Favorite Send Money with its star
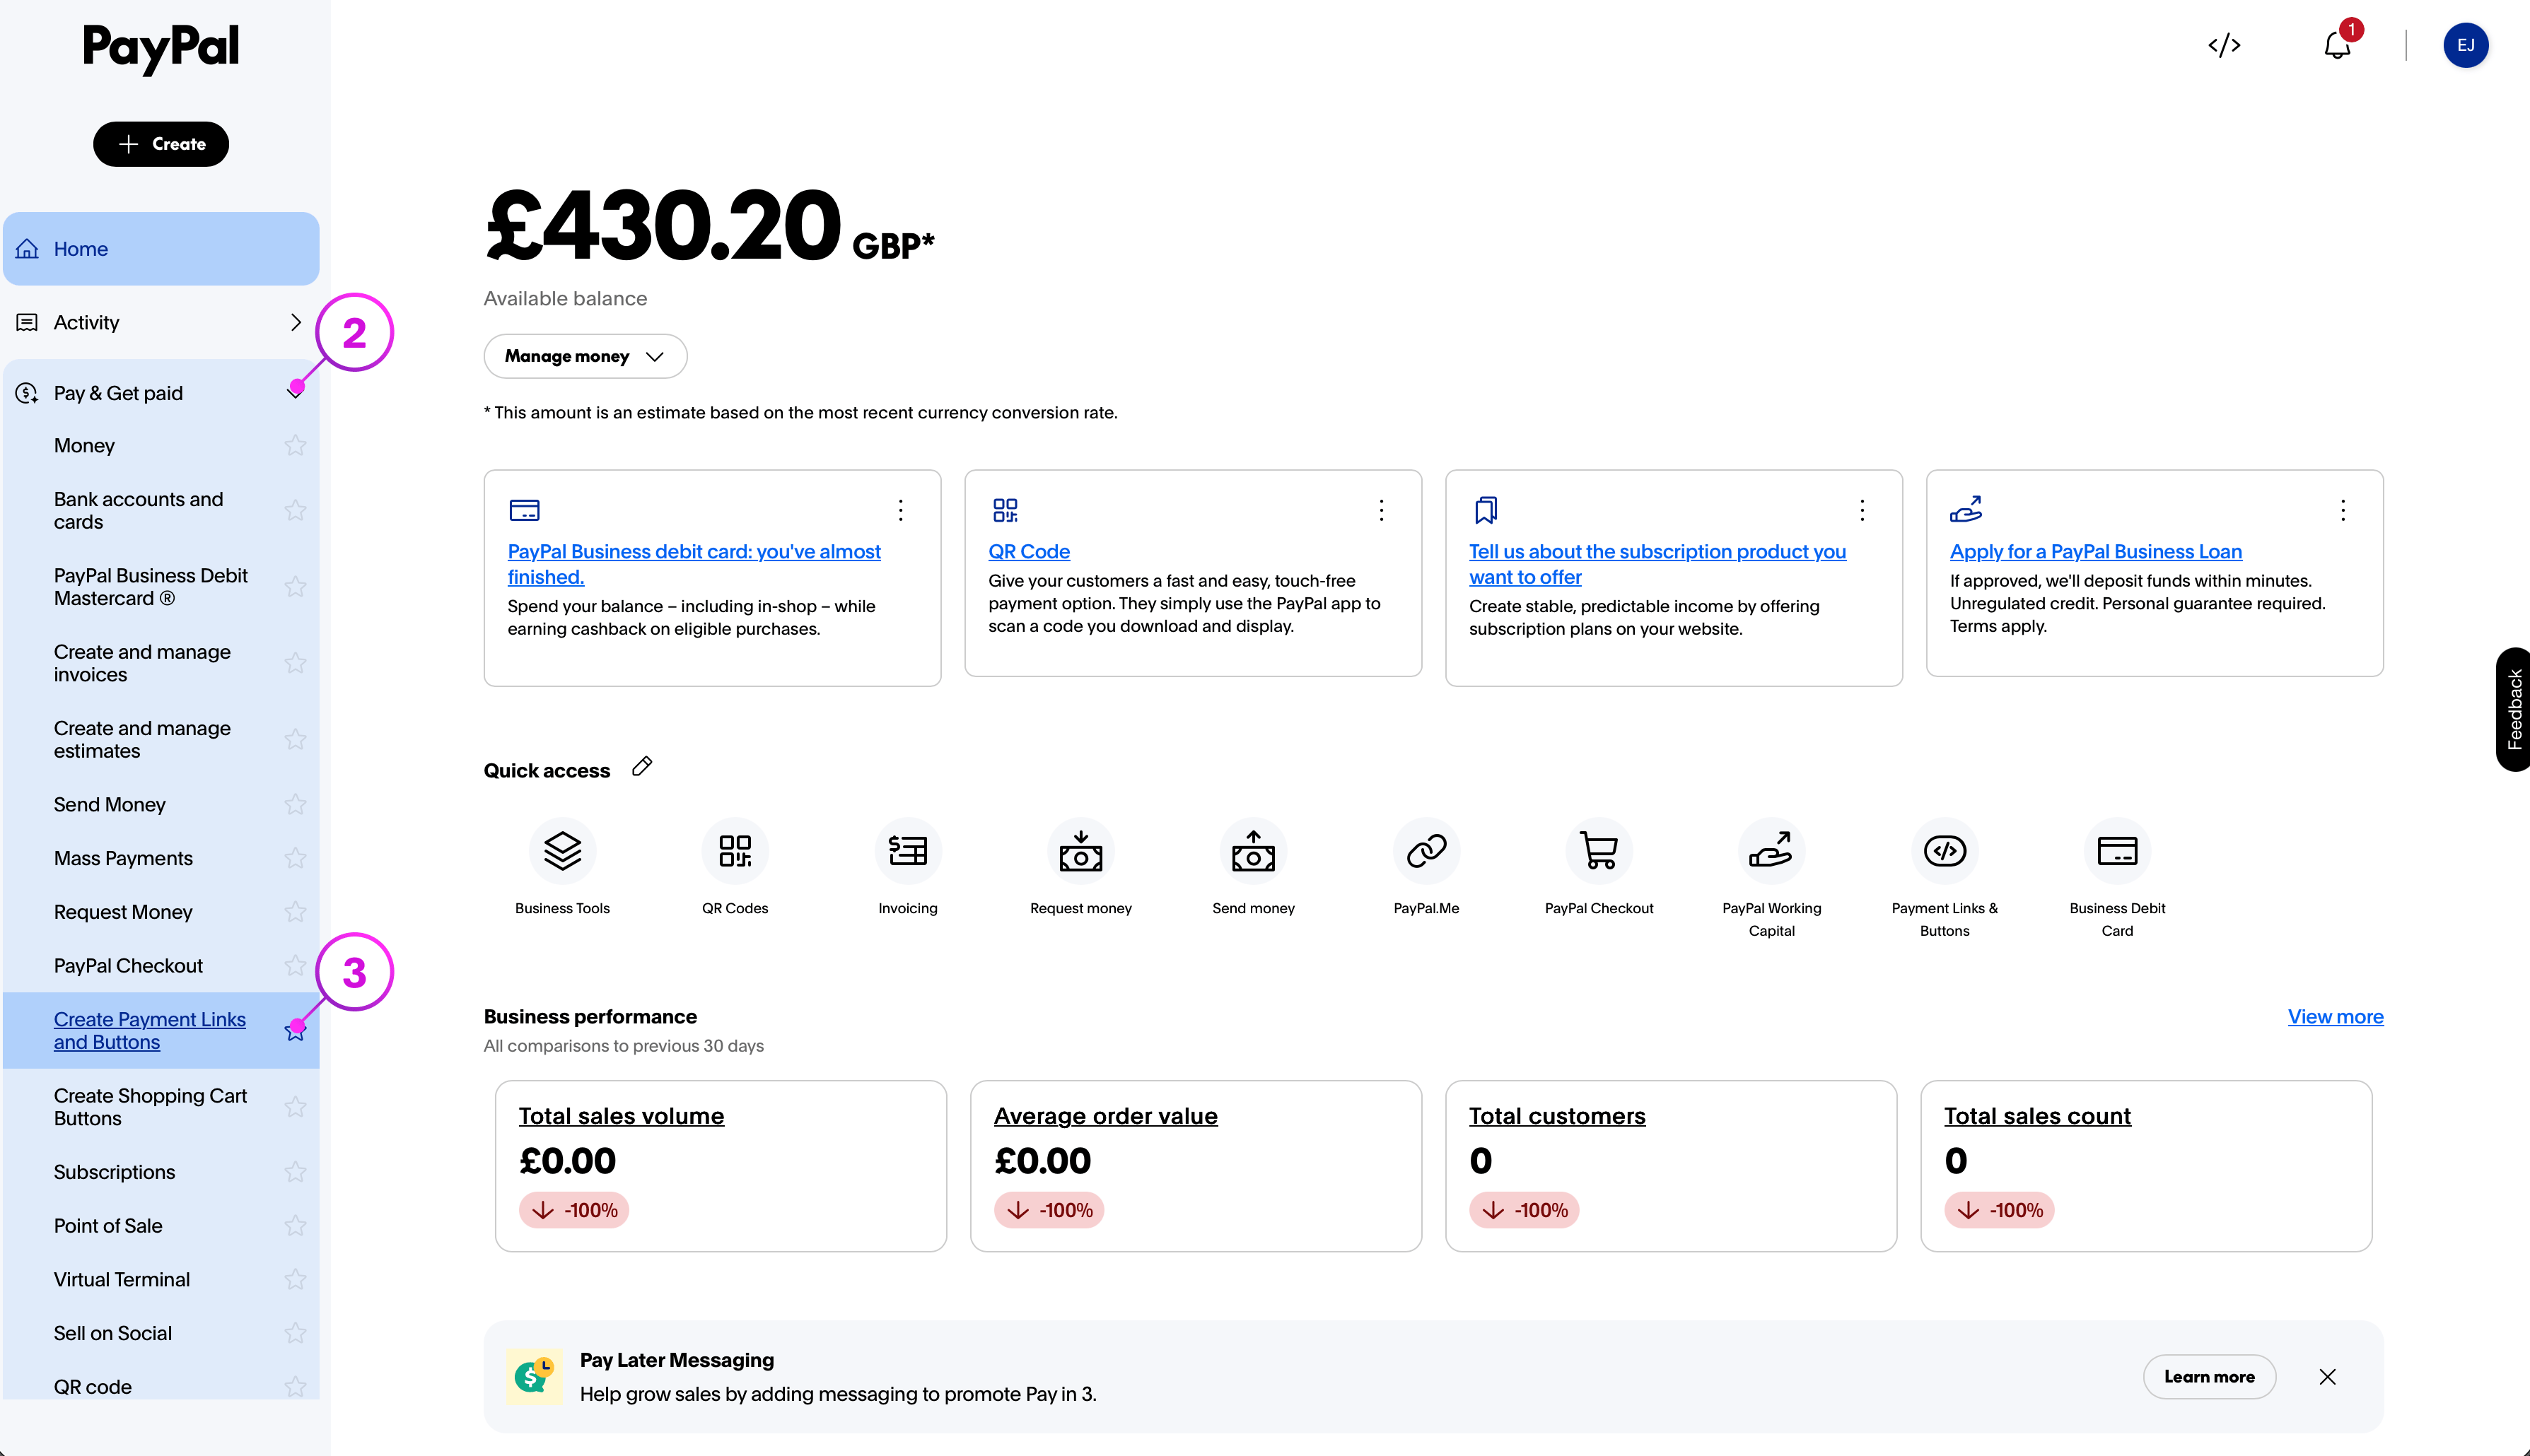This screenshot has height=1456, width=2530. click(295, 804)
